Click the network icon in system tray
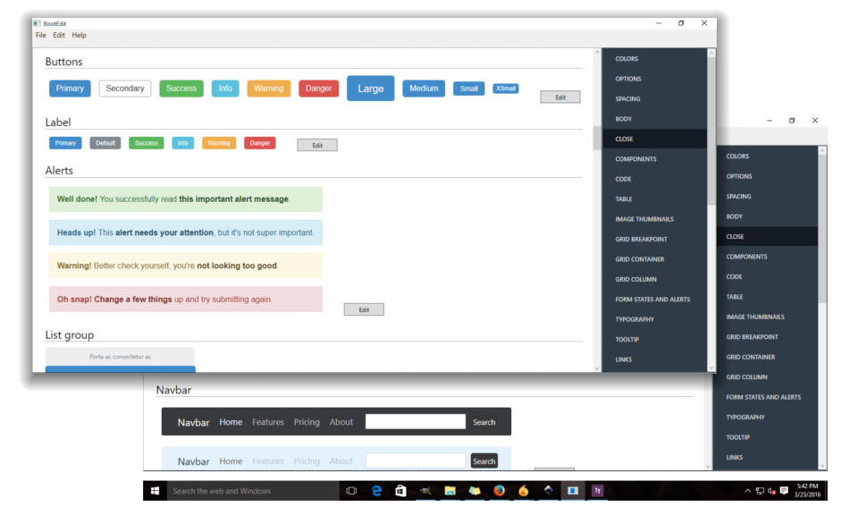 761,491
